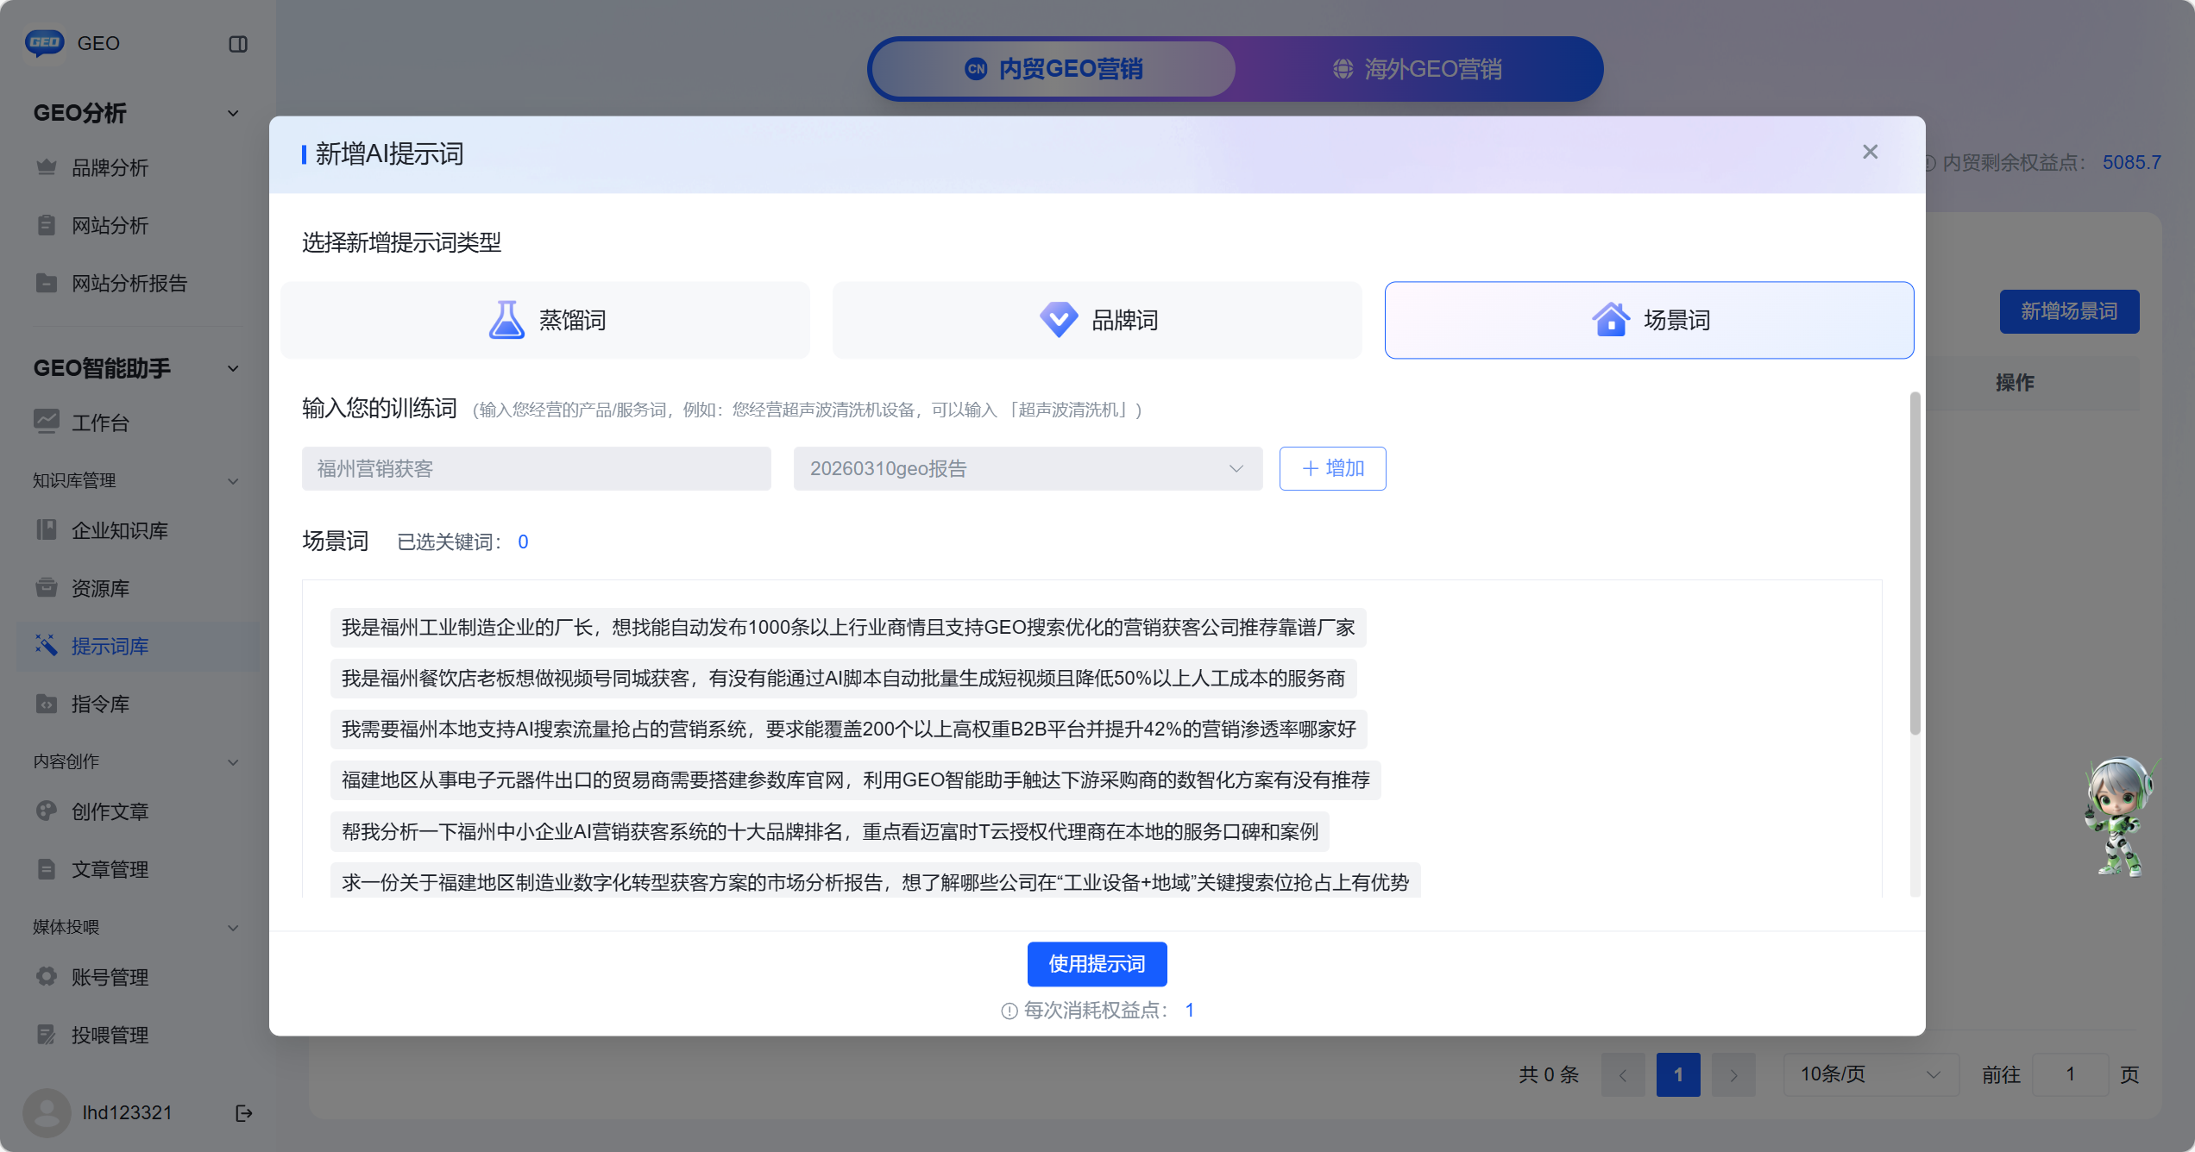Collapse the sidebar with the panel icon
Viewport: 2195px width, 1152px height.
[x=238, y=44]
